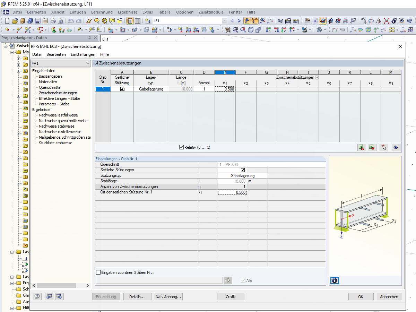Toggle the Relativ (0 ... 1) checkbox

point(181,147)
